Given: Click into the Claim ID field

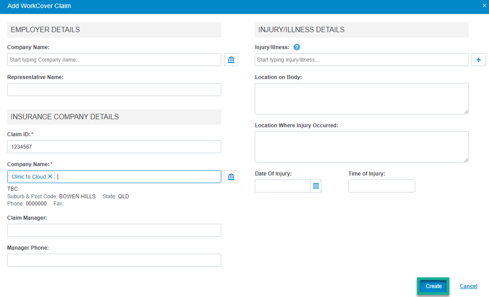Looking at the screenshot, I should 114,147.
